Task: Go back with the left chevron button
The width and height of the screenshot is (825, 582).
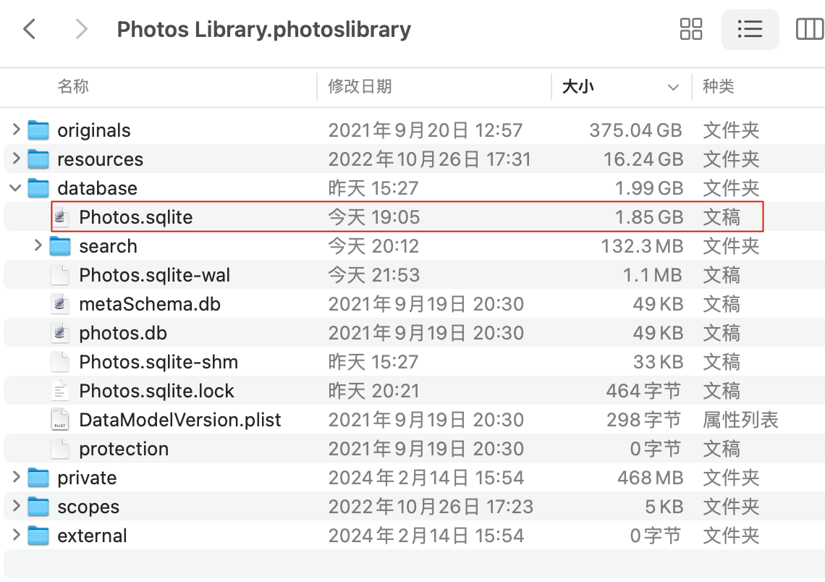Action: pyautogui.click(x=30, y=29)
